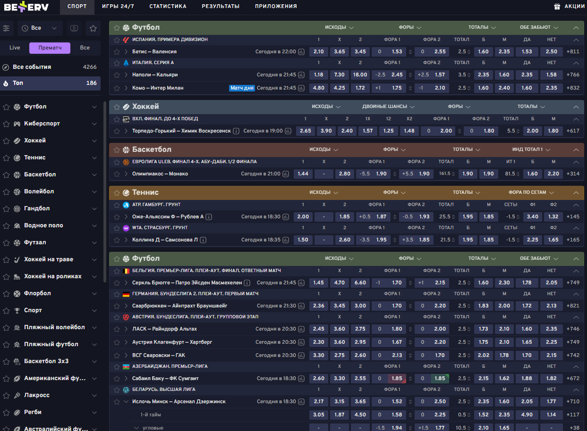This screenshot has height=431, width=587.
Task: Click info icon for Коллинз Д – Самсонова Л
Action: click(x=203, y=240)
